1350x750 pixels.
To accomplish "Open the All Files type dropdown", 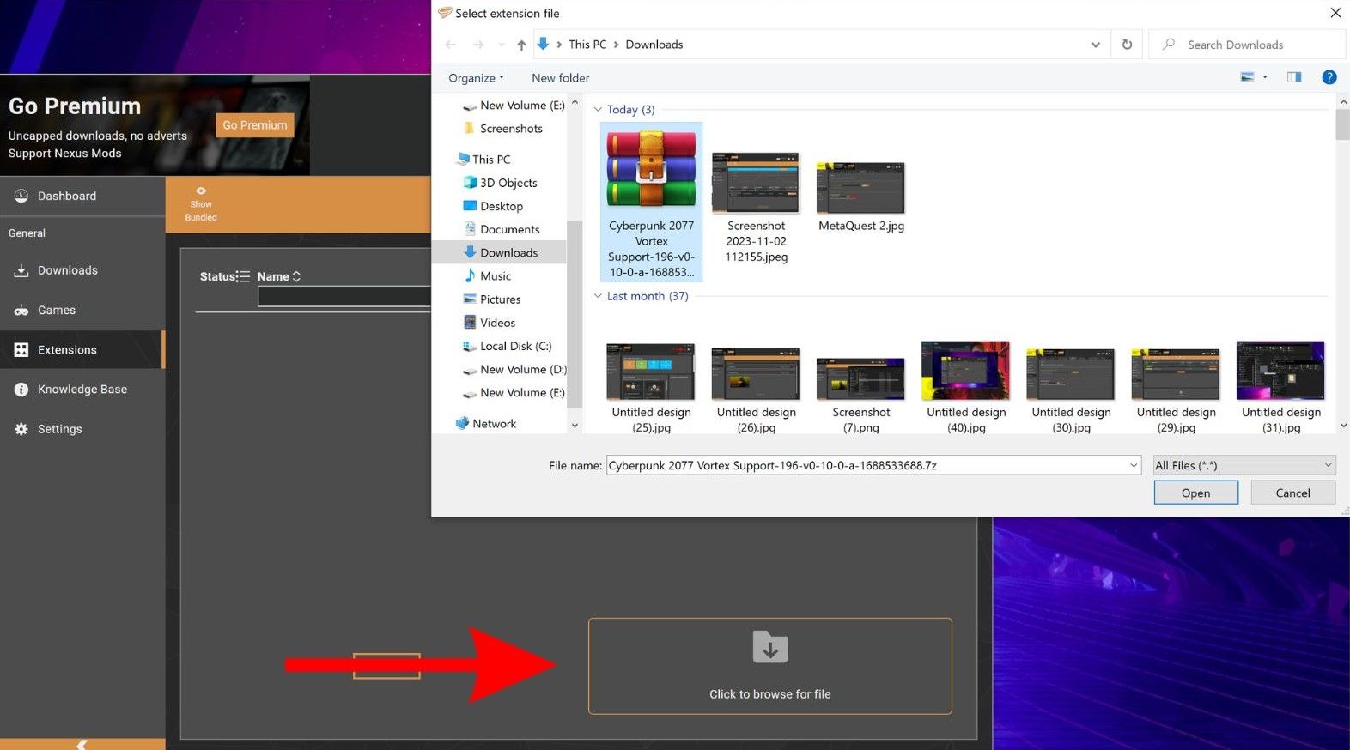I will click(x=1244, y=465).
